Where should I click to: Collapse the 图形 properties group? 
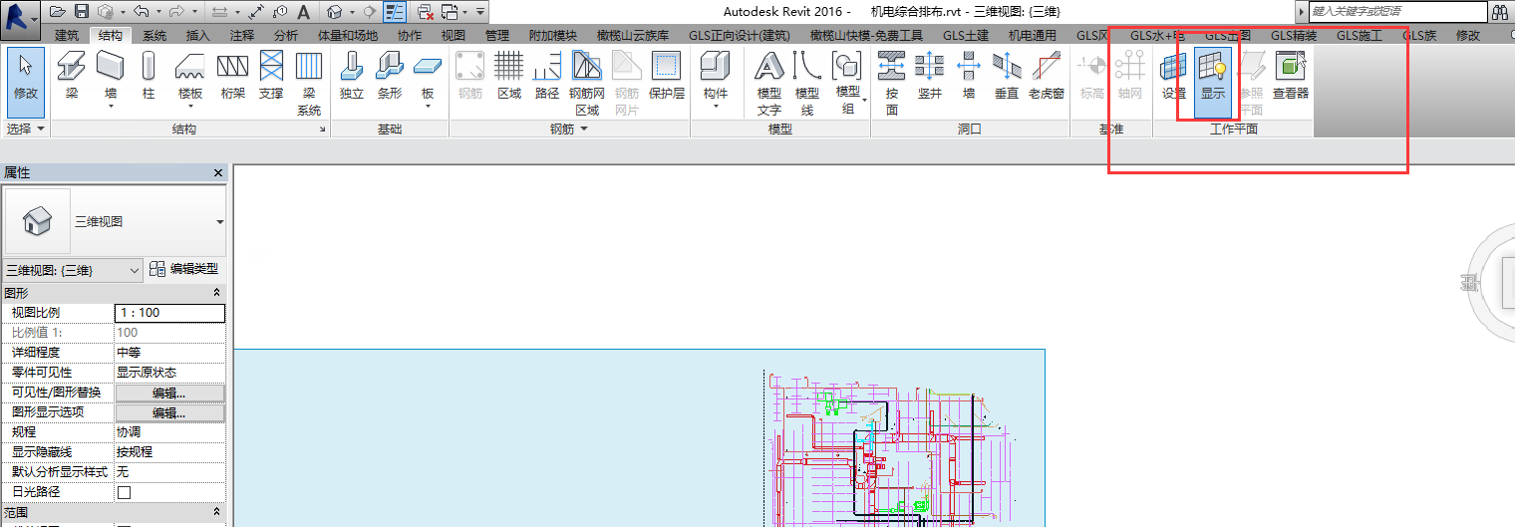pos(217,293)
